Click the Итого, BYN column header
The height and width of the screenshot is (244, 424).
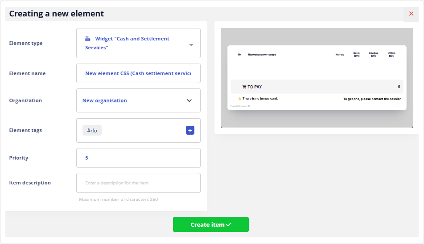pyautogui.click(x=391, y=55)
